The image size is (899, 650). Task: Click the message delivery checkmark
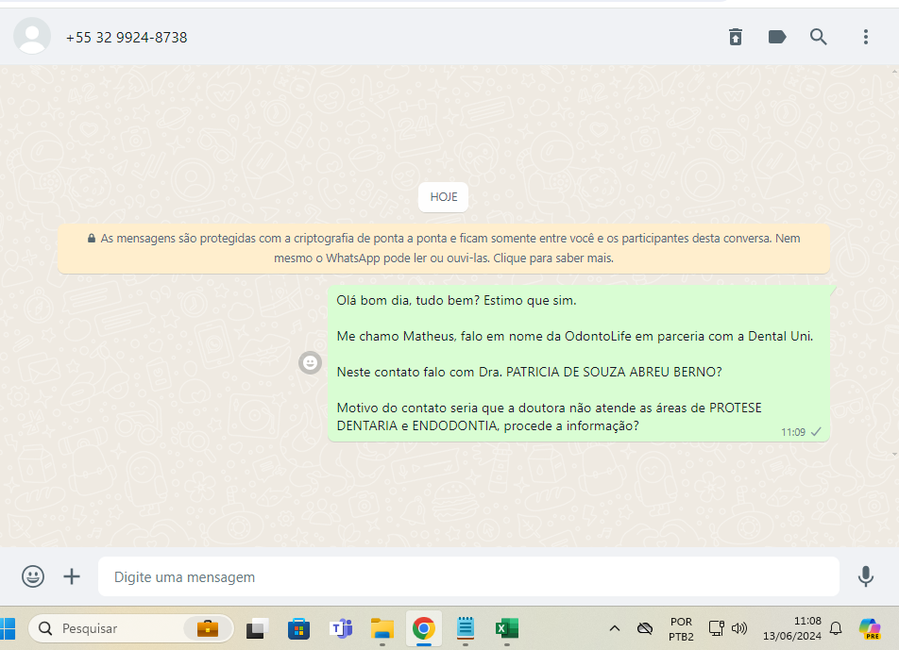coord(816,431)
